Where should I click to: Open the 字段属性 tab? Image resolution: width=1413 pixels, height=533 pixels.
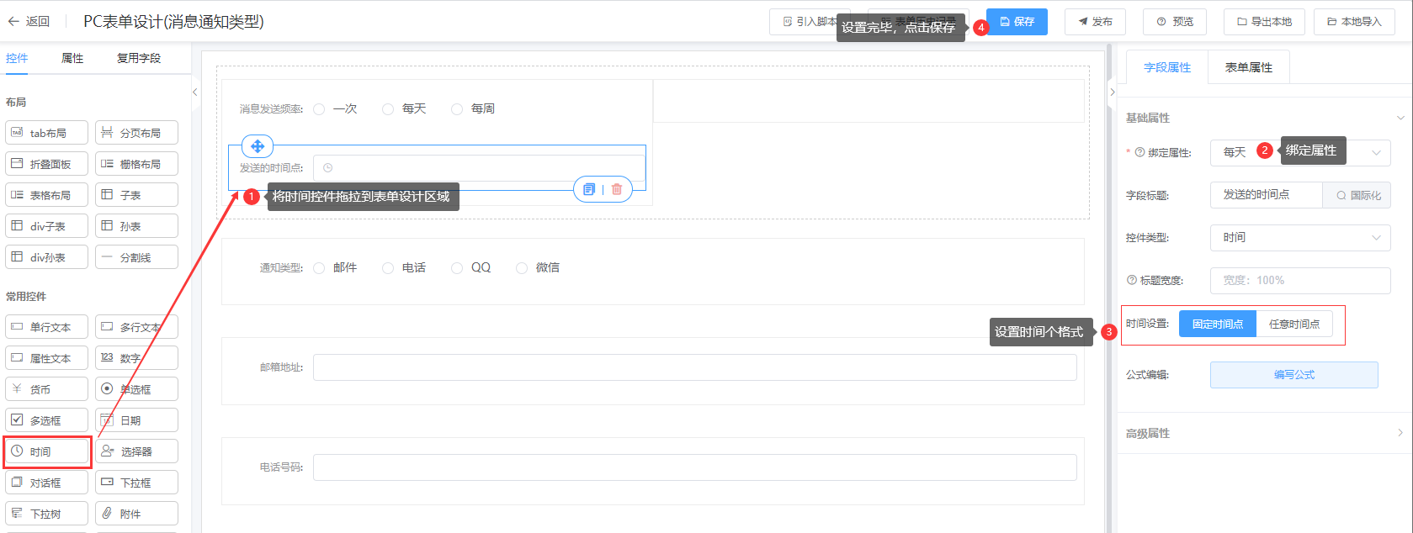point(1167,67)
